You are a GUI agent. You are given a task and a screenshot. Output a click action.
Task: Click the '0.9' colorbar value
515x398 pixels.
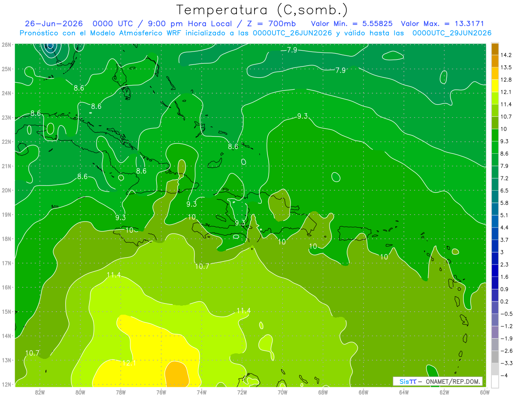[x=505, y=289]
